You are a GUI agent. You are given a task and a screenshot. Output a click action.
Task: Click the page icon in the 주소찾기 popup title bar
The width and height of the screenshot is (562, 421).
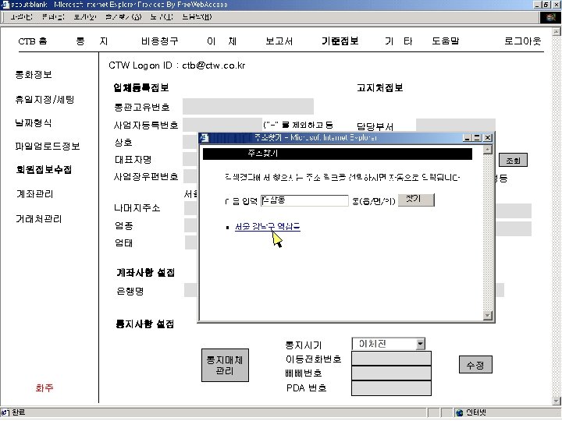point(205,138)
